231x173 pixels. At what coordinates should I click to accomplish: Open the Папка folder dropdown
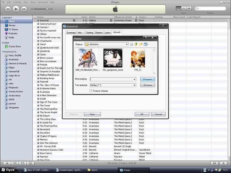coord(126,44)
